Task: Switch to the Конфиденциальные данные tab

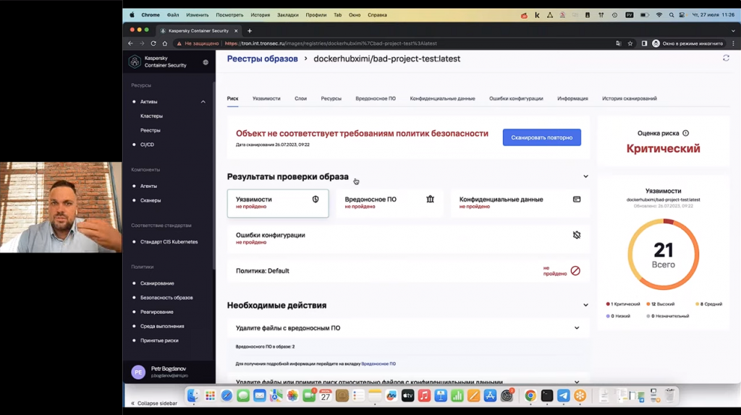Action: [x=442, y=98]
